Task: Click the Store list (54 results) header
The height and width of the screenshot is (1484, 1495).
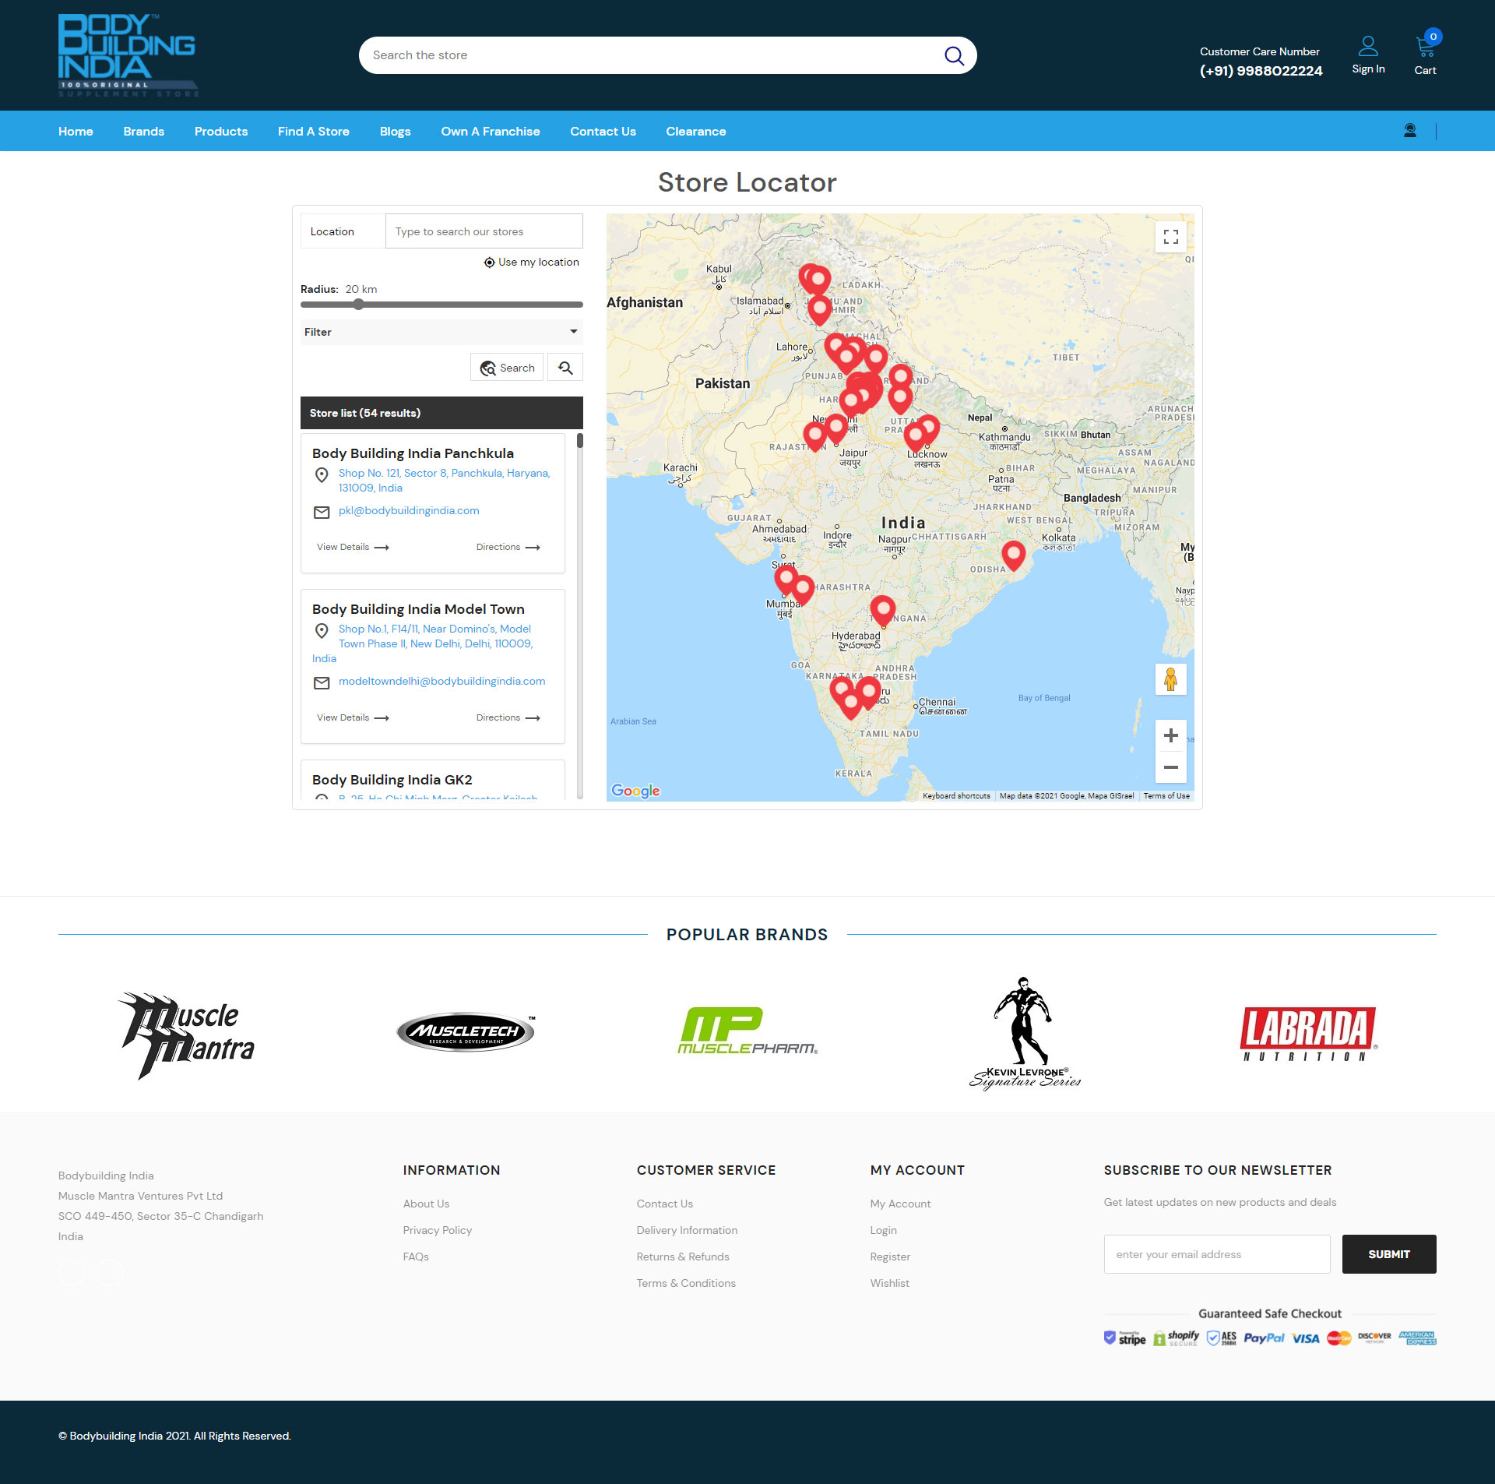Action: coord(441,413)
